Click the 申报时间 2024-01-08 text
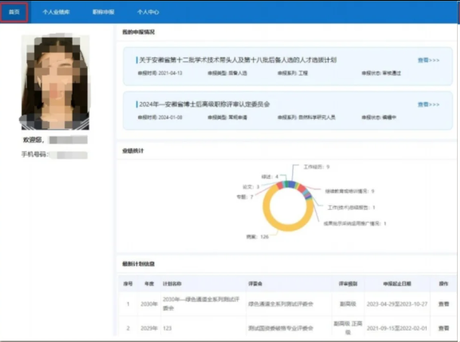Image resolution: width=460 pixels, height=342 pixels. (x=160, y=117)
